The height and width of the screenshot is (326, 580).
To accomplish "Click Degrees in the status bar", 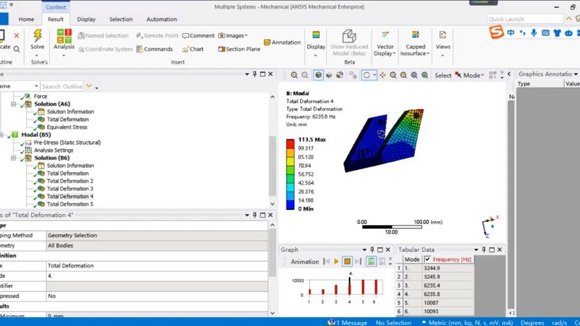I will point(532,323).
